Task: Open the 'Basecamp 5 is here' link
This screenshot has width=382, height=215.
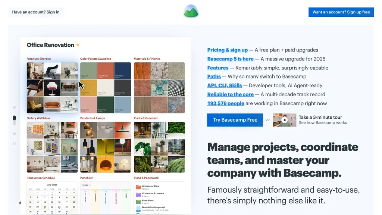Action: pyautogui.click(x=230, y=59)
